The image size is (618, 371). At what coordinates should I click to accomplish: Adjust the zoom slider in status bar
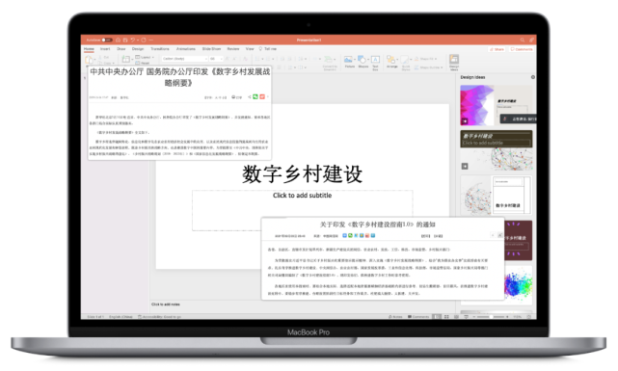[x=491, y=317]
